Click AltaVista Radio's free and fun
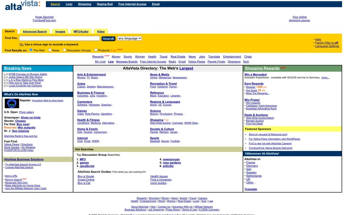 [21, 136]
